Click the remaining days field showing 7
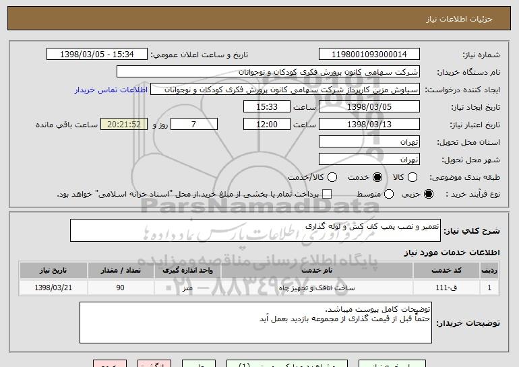 (194, 125)
